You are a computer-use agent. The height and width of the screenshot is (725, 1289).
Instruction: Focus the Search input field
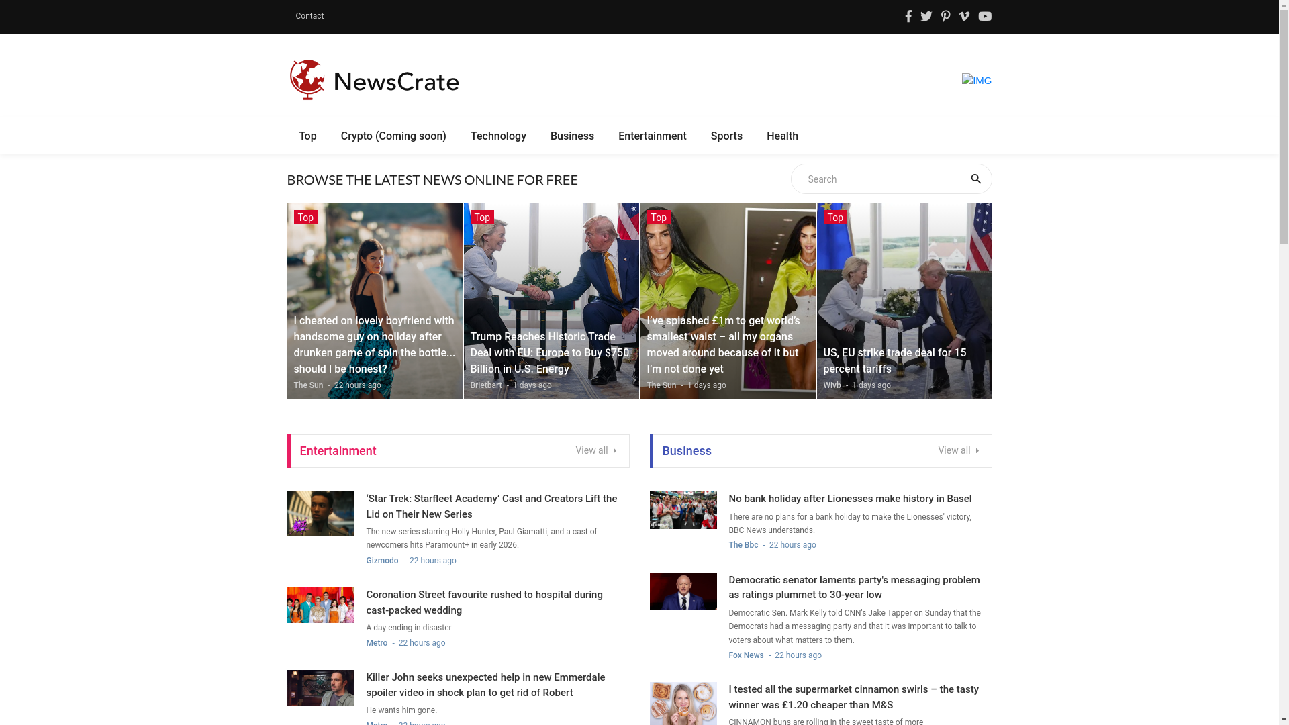tap(883, 179)
